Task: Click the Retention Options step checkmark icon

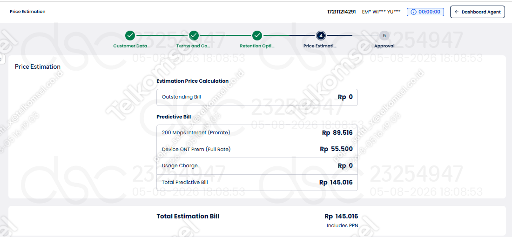Action: click(x=257, y=35)
